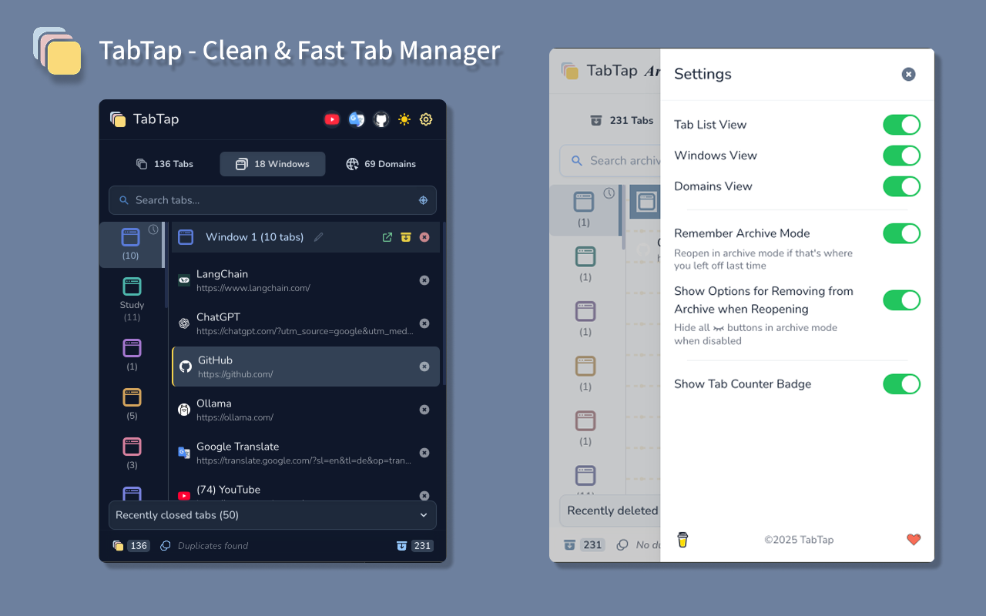This screenshot has width=986, height=616.
Task: Toggle Show Tab Counter Badge off
Action: [901, 383]
